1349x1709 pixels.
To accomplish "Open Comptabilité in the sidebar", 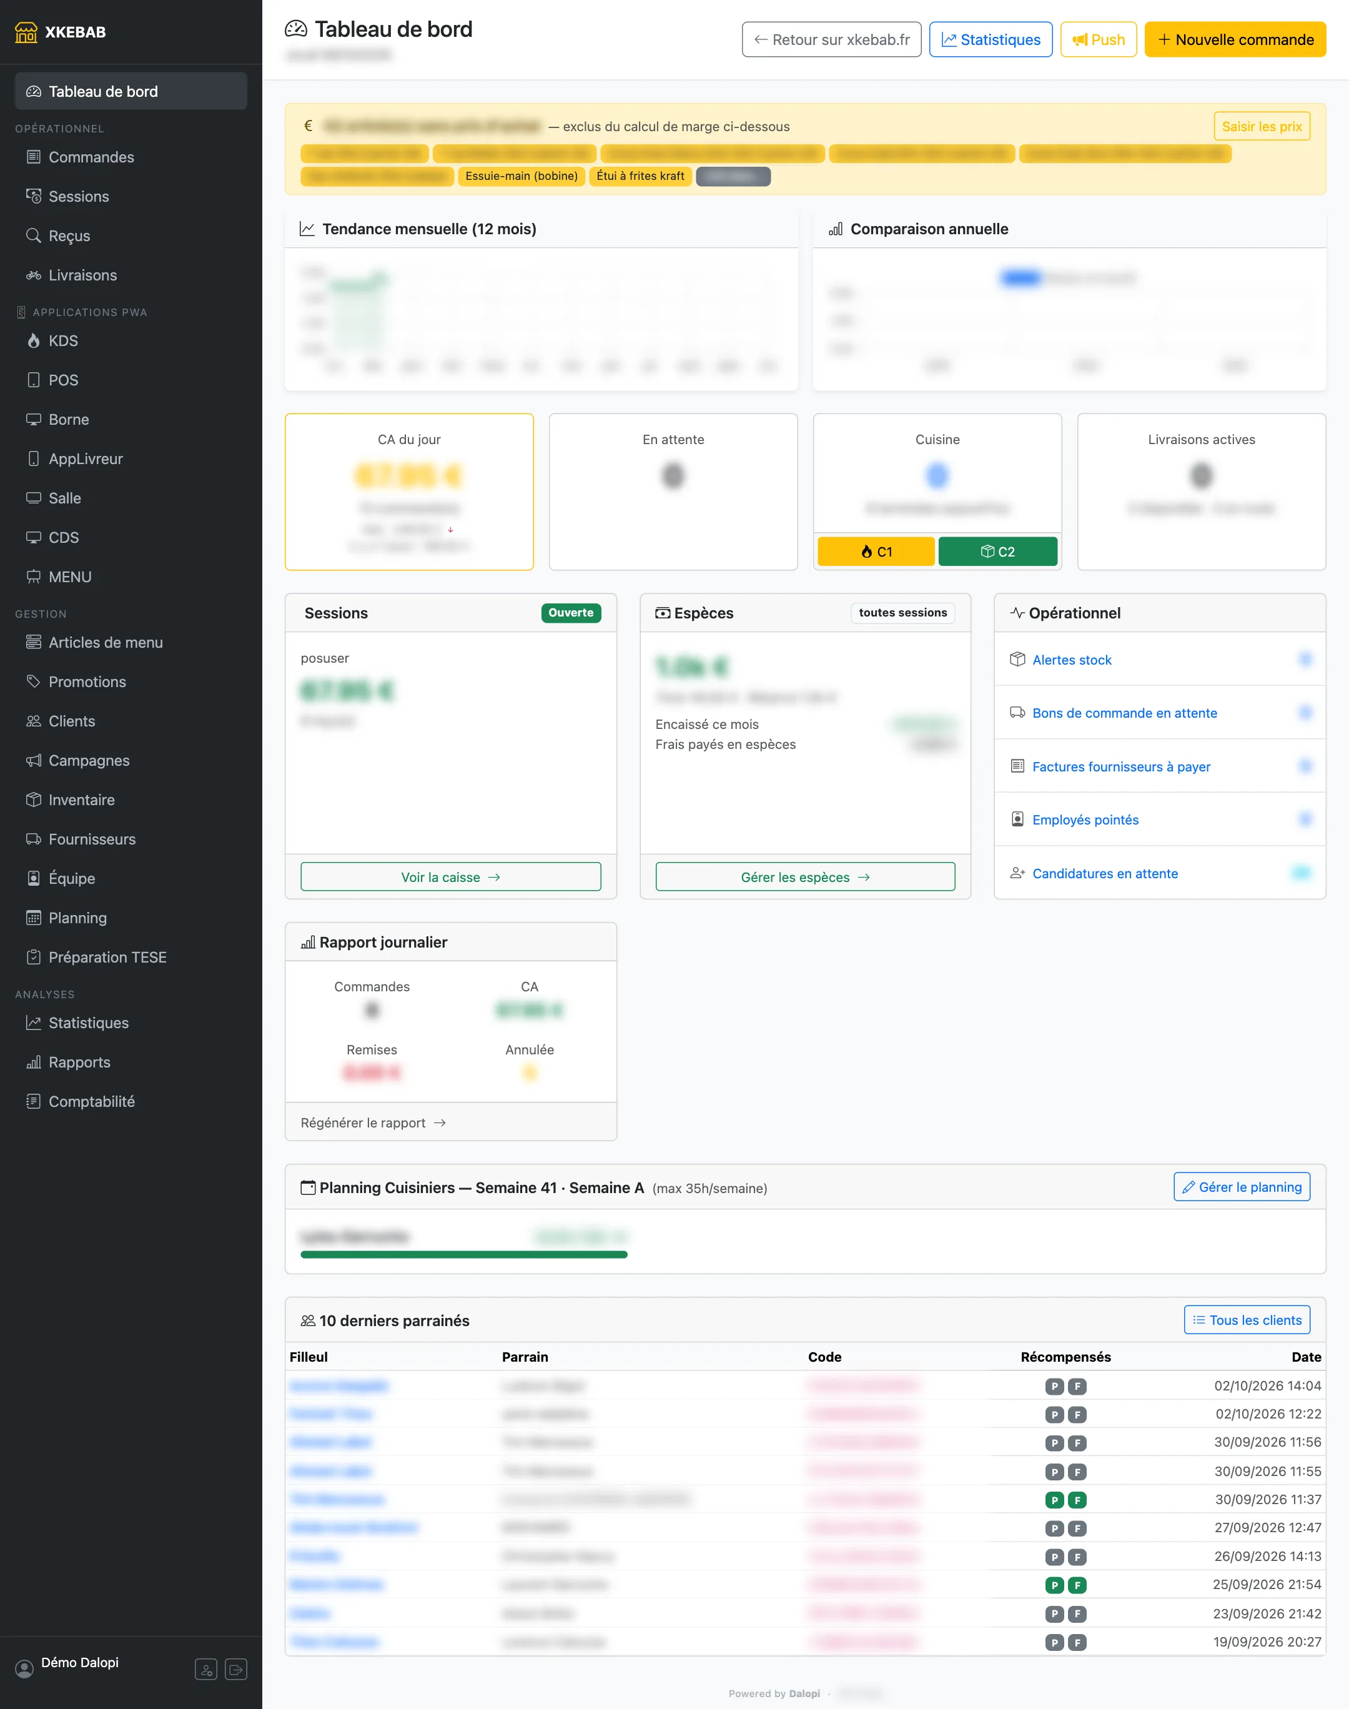I will tap(131, 1101).
